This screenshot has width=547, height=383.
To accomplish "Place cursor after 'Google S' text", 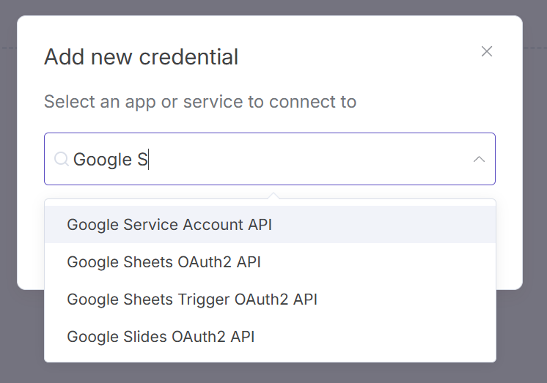I will (150, 159).
